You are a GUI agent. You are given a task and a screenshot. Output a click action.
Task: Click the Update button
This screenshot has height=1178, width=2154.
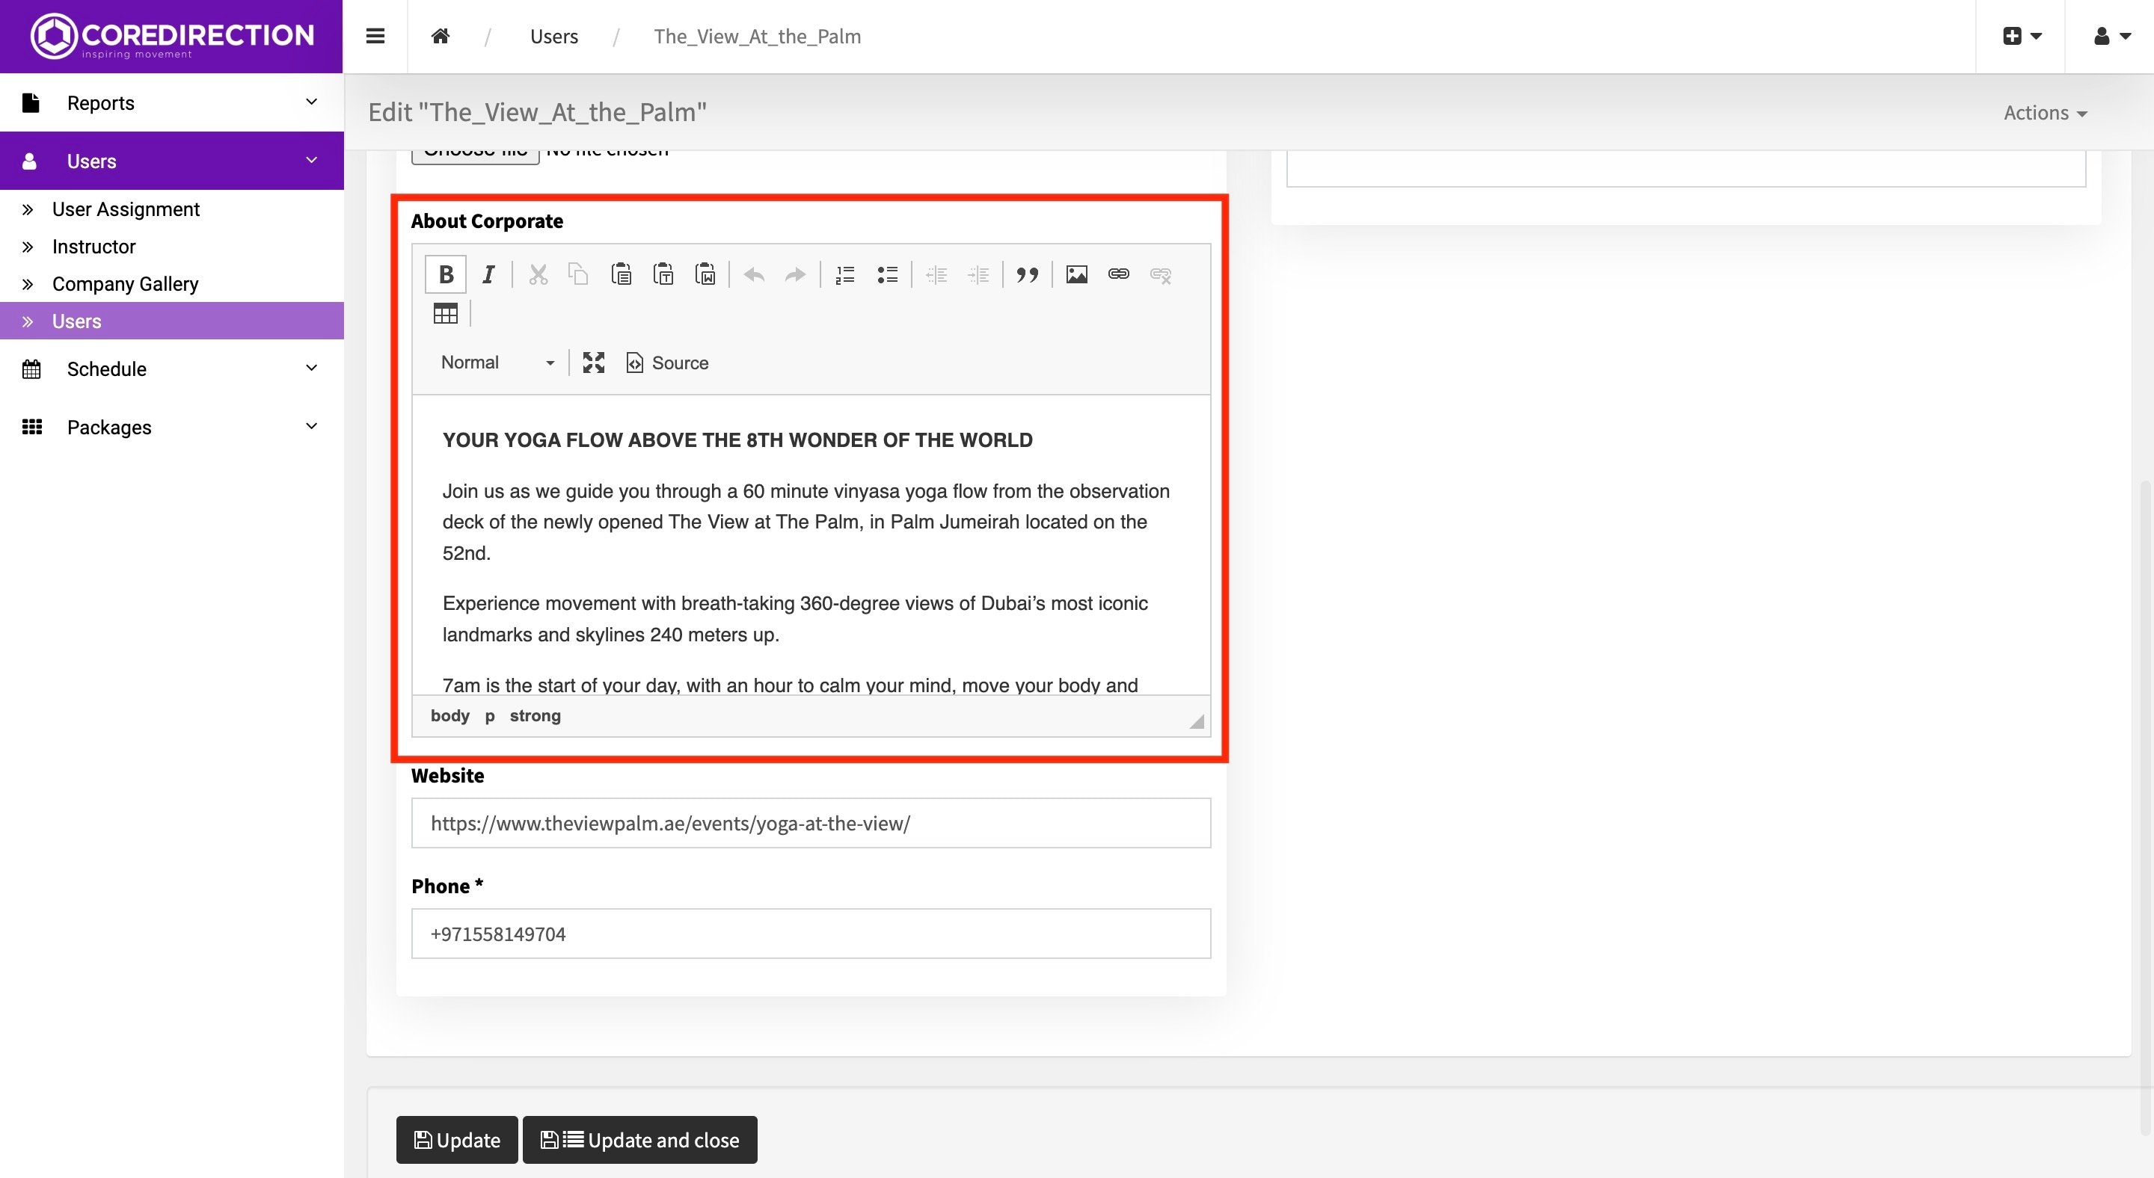(456, 1140)
